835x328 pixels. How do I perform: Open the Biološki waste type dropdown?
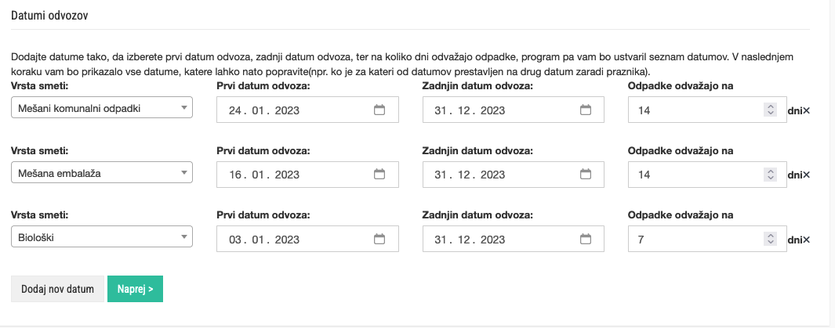pyautogui.click(x=102, y=236)
